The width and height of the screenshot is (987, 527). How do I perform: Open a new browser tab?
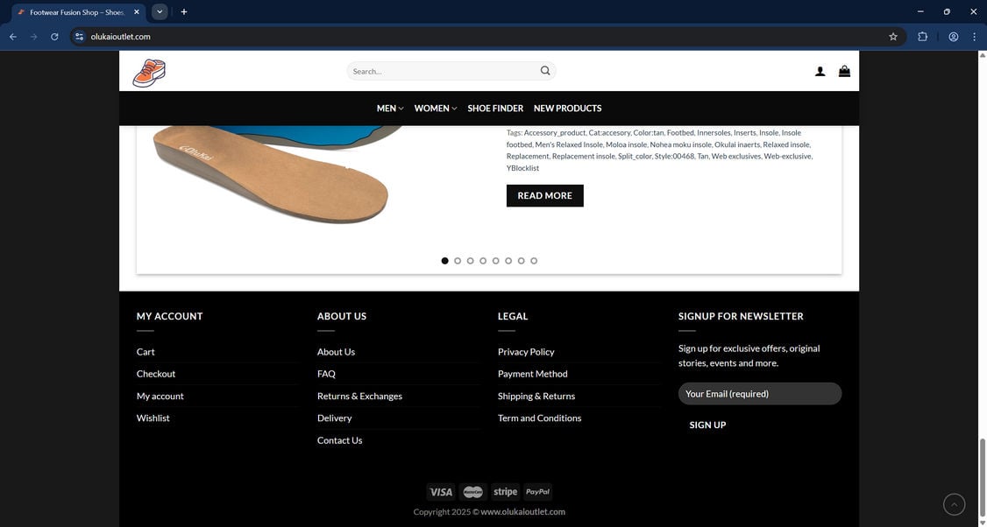[x=184, y=12]
